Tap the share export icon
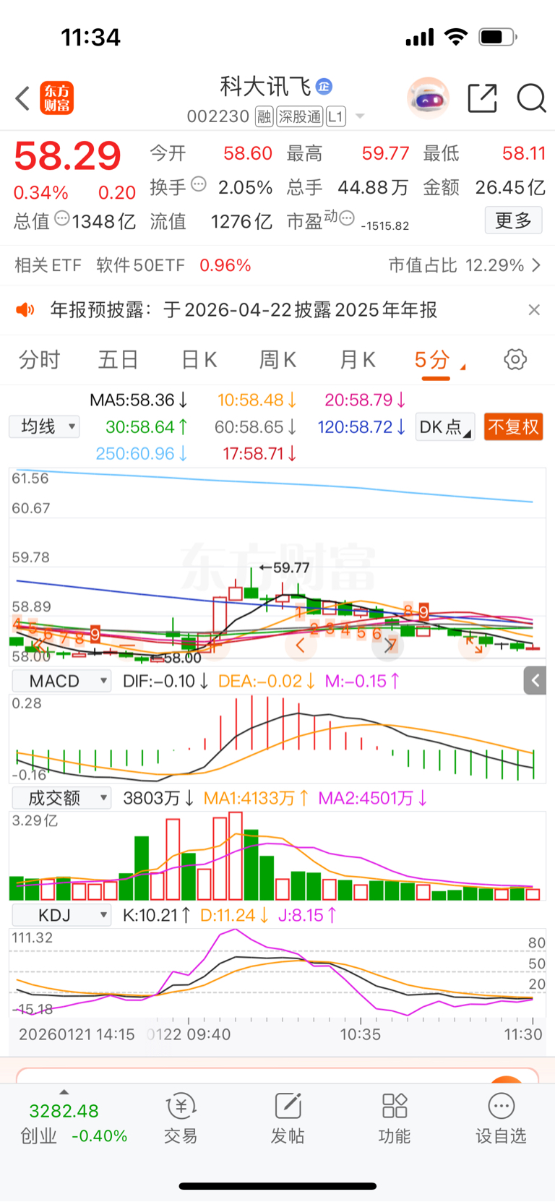 click(x=482, y=98)
